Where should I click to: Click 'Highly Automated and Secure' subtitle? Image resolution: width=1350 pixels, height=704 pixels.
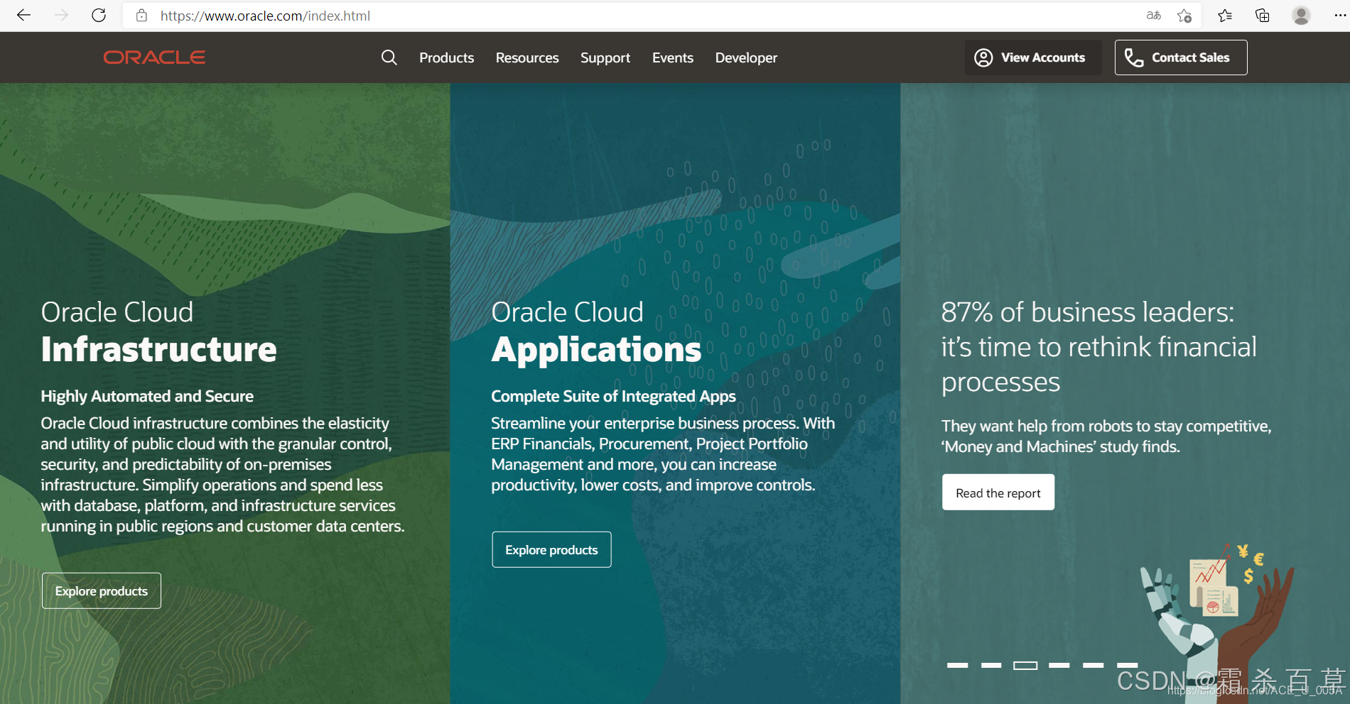click(147, 396)
